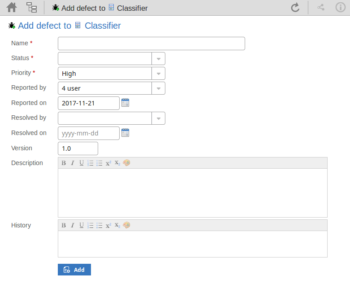Click the Name input field
Screen dimensions: 350x288
(x=151, y=44)
